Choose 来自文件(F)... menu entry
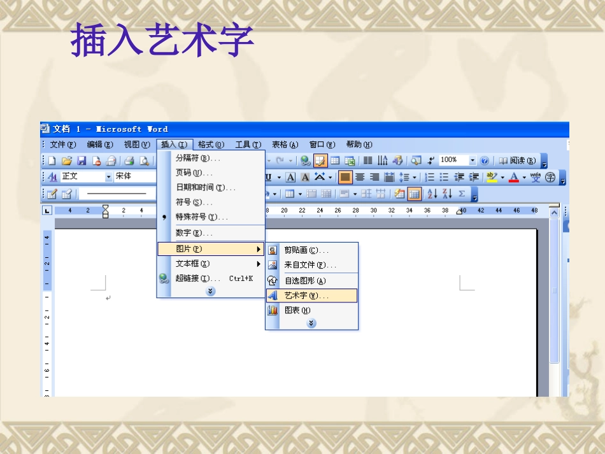The width and height of the screenshot is (605, 454). click(x=311, y=265)
